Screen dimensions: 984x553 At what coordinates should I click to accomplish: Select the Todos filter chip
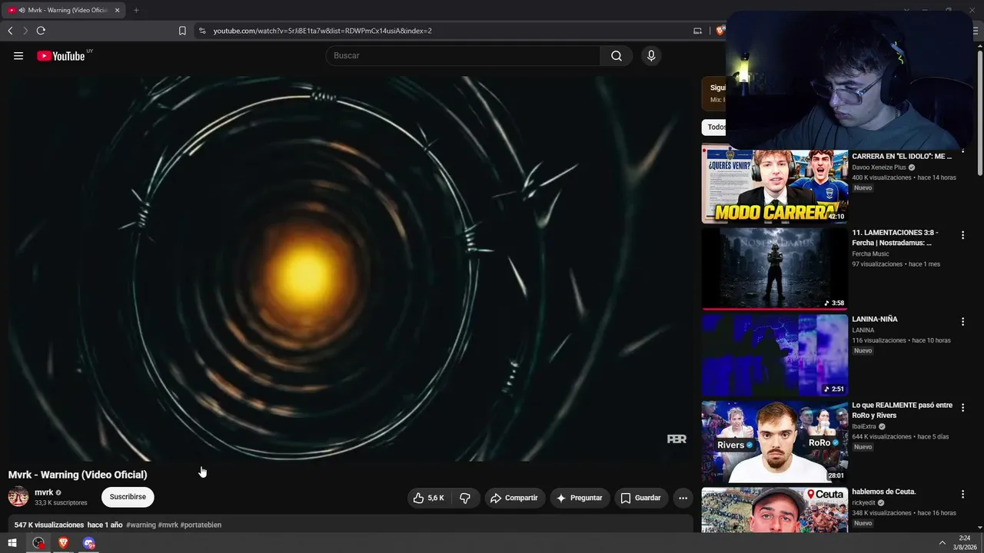(x=716, y=127)
